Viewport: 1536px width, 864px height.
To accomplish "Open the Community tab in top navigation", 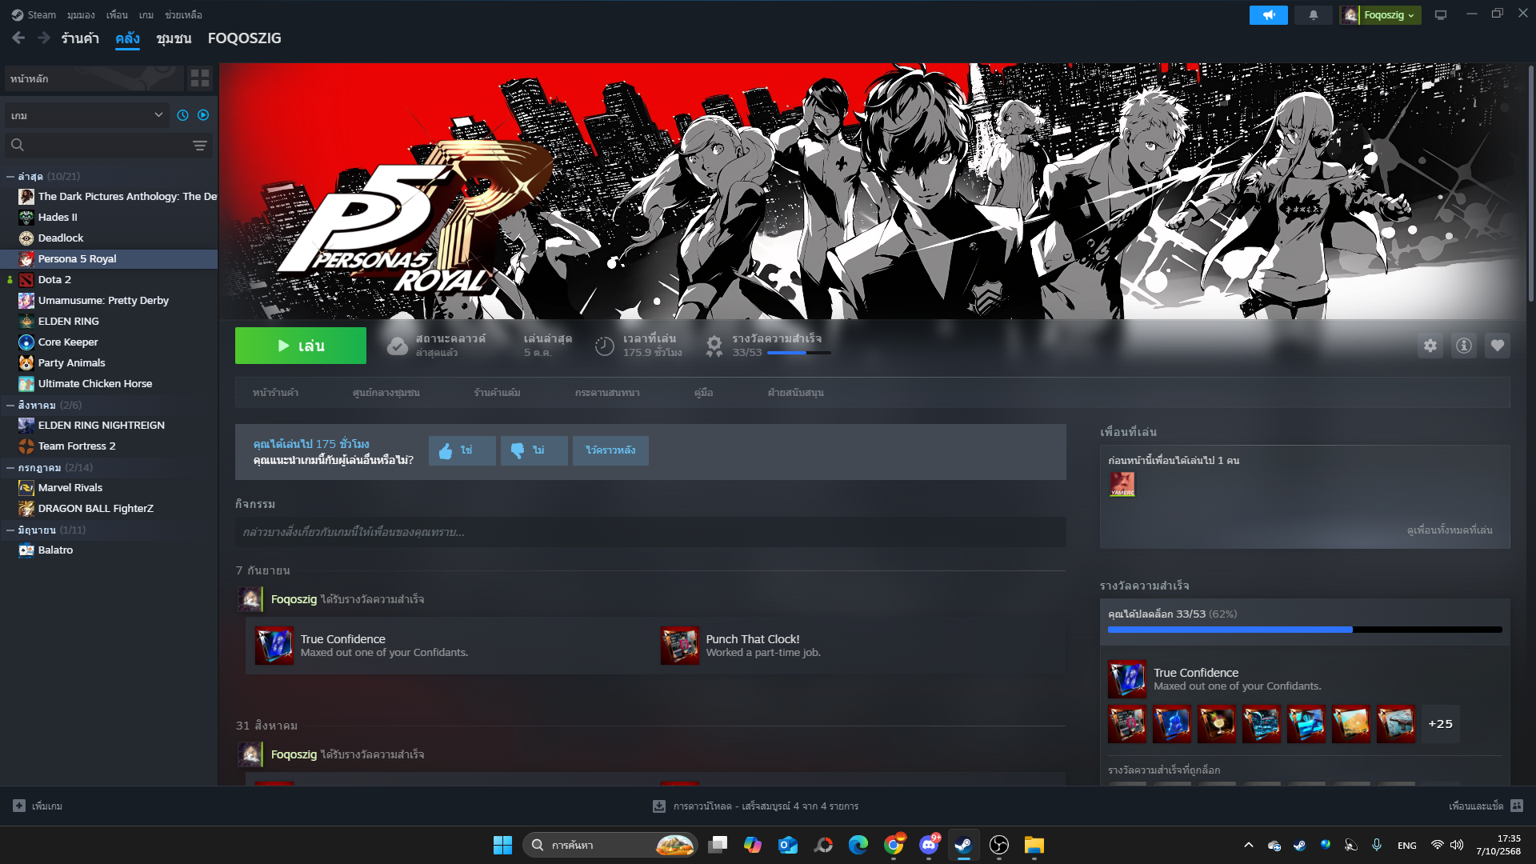I will (x=174, y=38).
